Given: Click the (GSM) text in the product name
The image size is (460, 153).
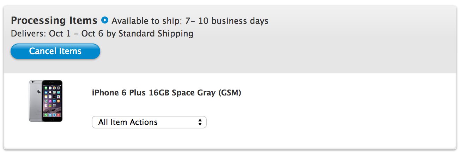Looking at the screenshot, I should 230,93.
